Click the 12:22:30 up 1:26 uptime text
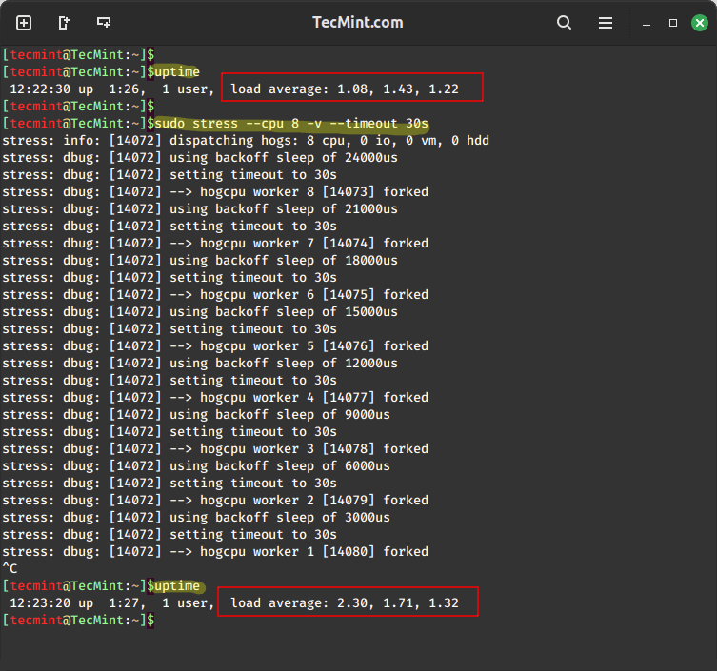 77,89
